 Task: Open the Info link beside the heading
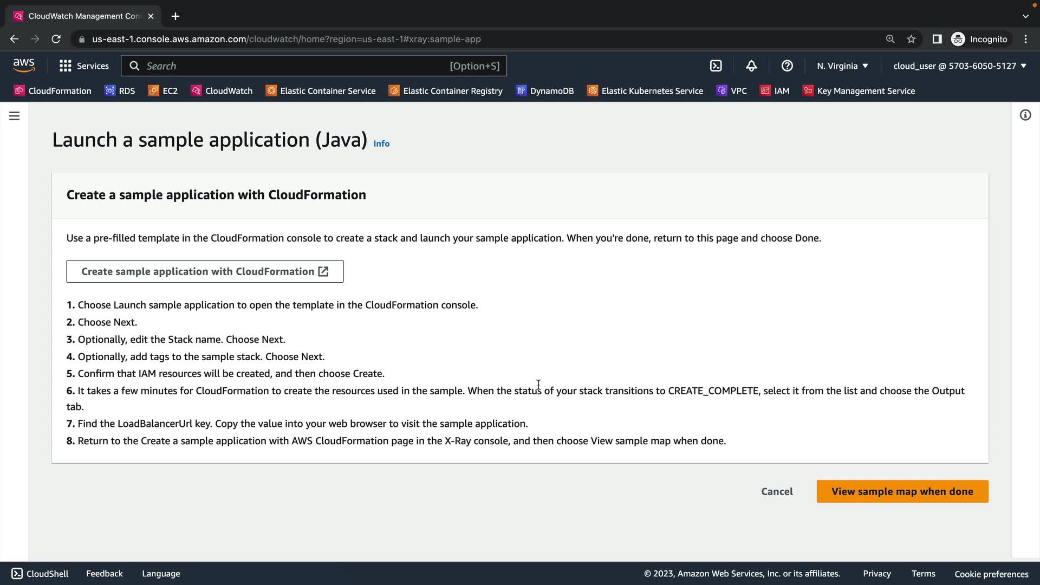click(x=381, y=144)
